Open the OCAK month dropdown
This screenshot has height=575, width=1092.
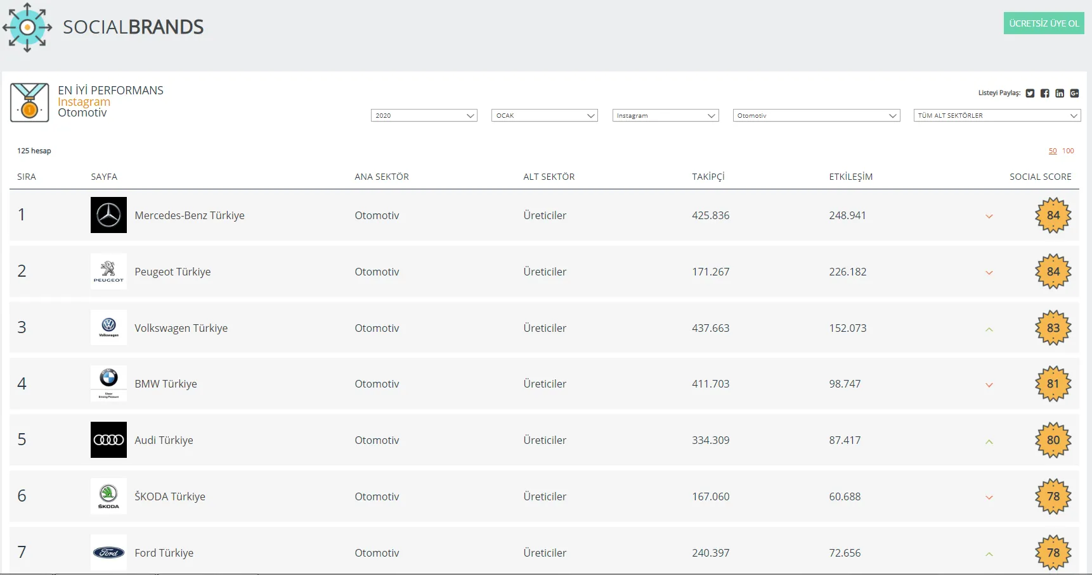(545, 115)
